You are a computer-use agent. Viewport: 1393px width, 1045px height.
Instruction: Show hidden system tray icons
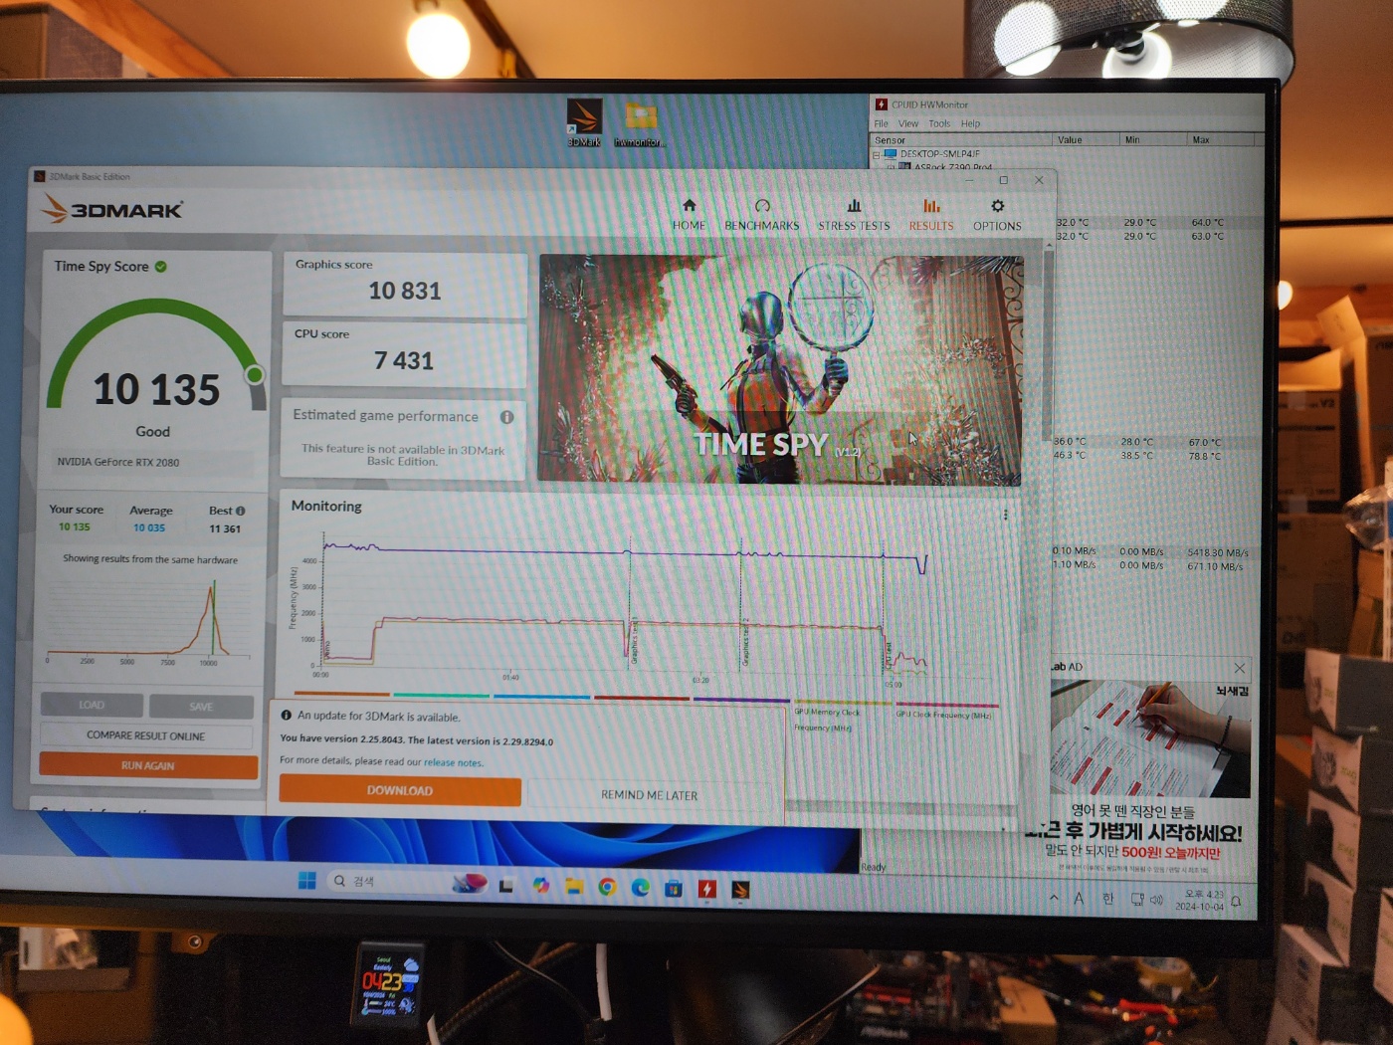(x=1054, y=897)
